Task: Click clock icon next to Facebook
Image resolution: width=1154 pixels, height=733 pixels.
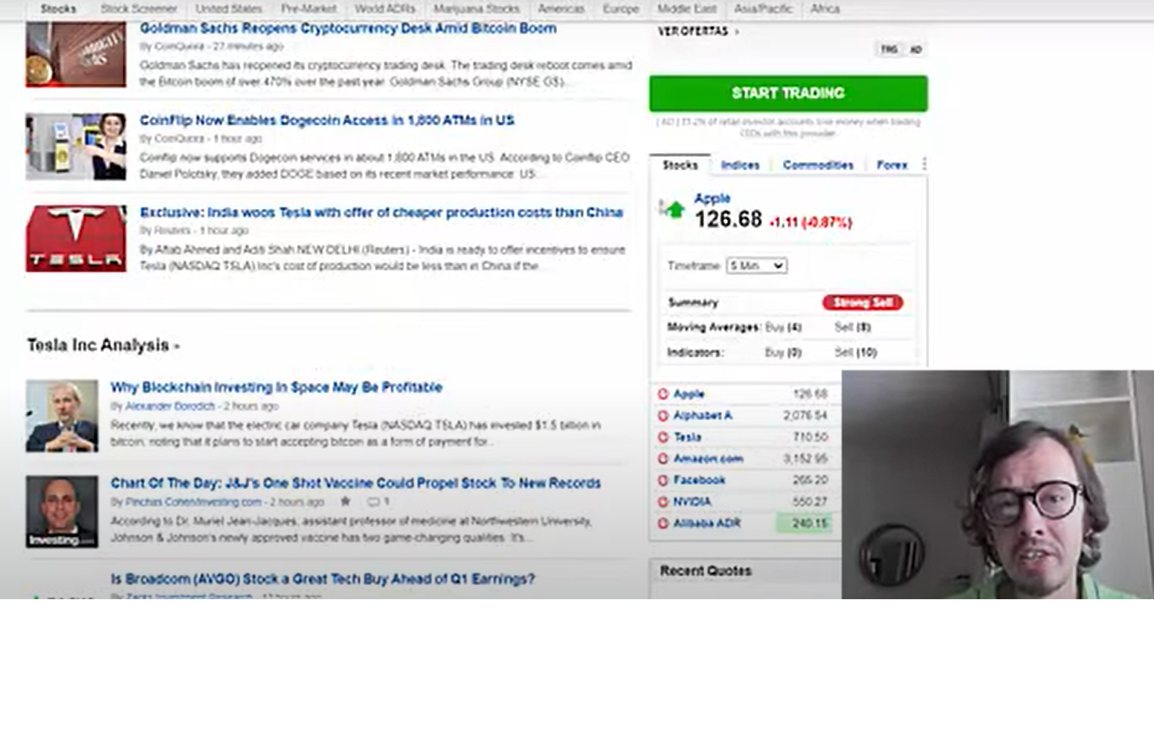Action: [x=663, y=480]
